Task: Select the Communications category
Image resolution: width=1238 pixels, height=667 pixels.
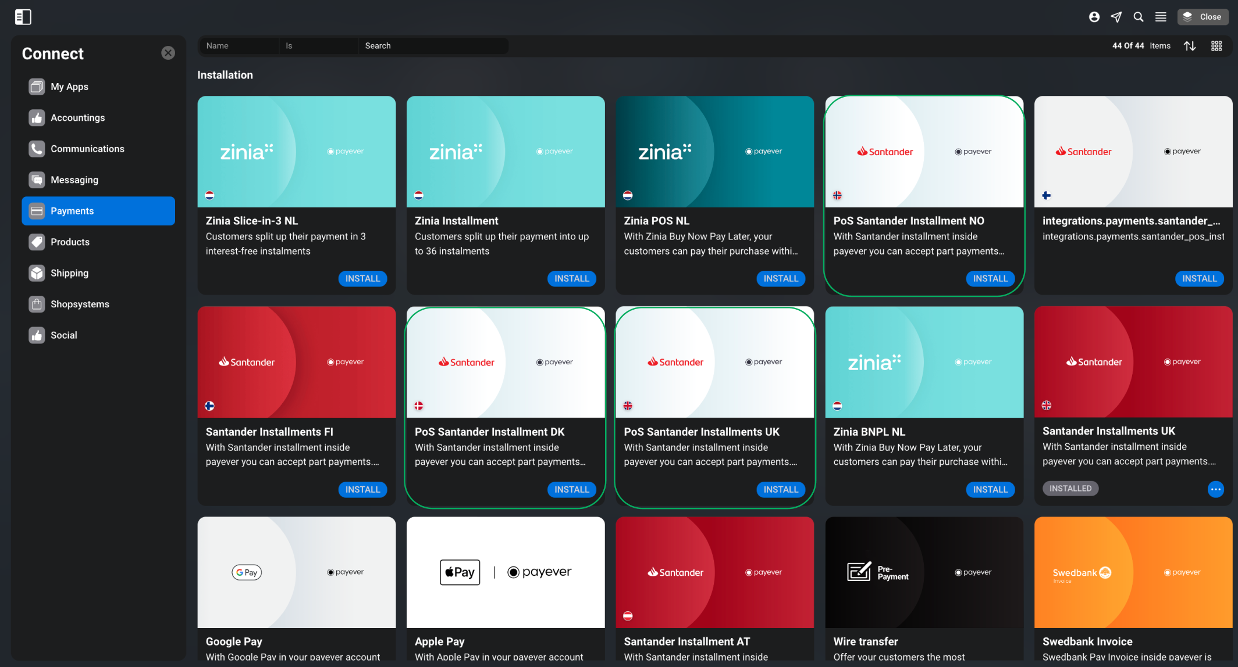Action: 98,149
